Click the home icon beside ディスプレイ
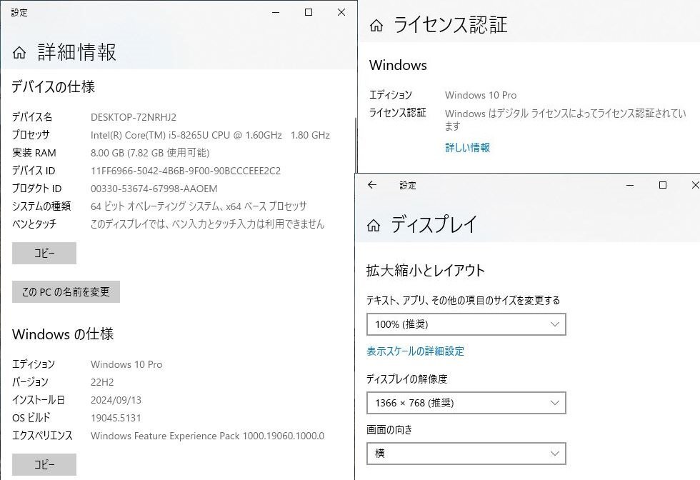Screen dimensions: 700x480 click(x=374, y=225)
